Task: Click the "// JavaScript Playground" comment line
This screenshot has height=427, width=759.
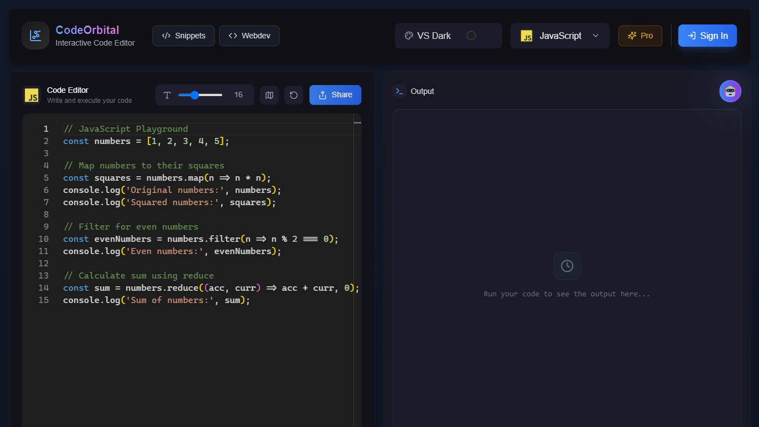Action: click(126, 129)
